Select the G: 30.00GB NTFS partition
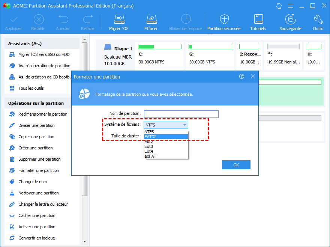The width and height of the screenshot is (330, 247). click(x=210, y=56)
